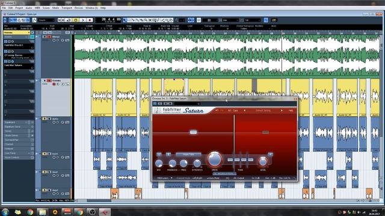Click Help in the Saturn header
The width and height of the screenshot is (385, 216).
pos(291,110)
